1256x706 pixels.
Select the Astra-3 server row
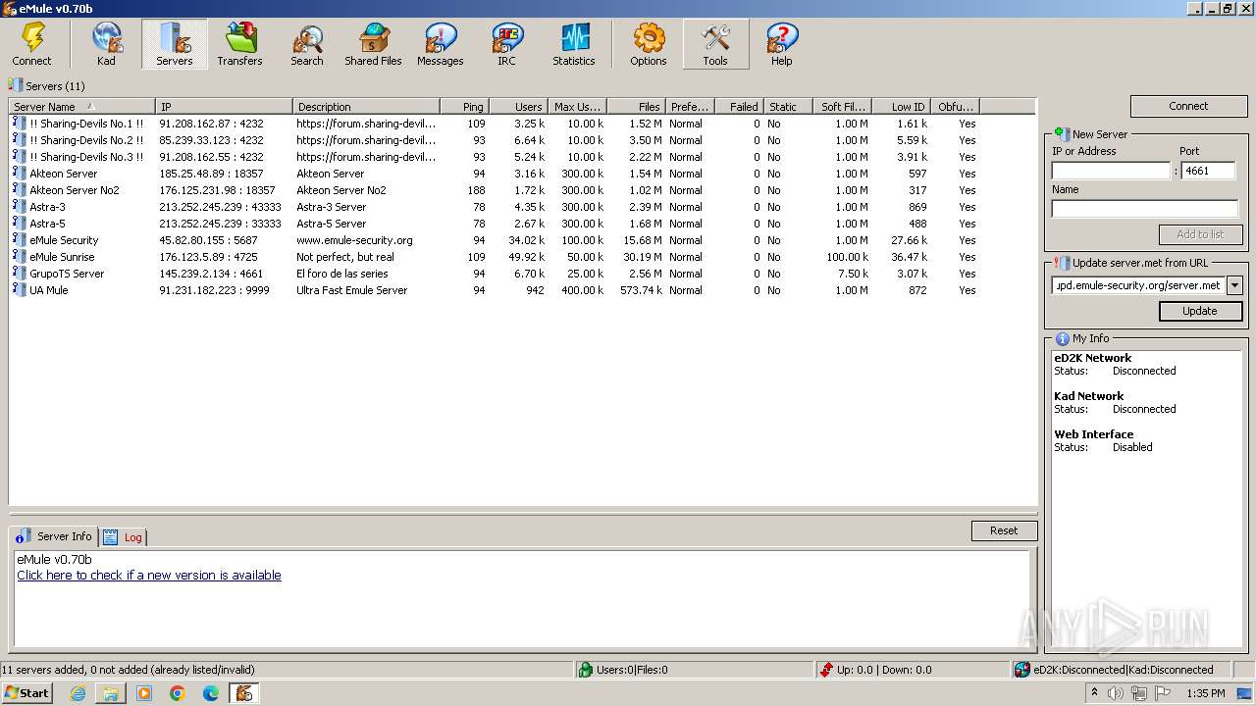523,207
